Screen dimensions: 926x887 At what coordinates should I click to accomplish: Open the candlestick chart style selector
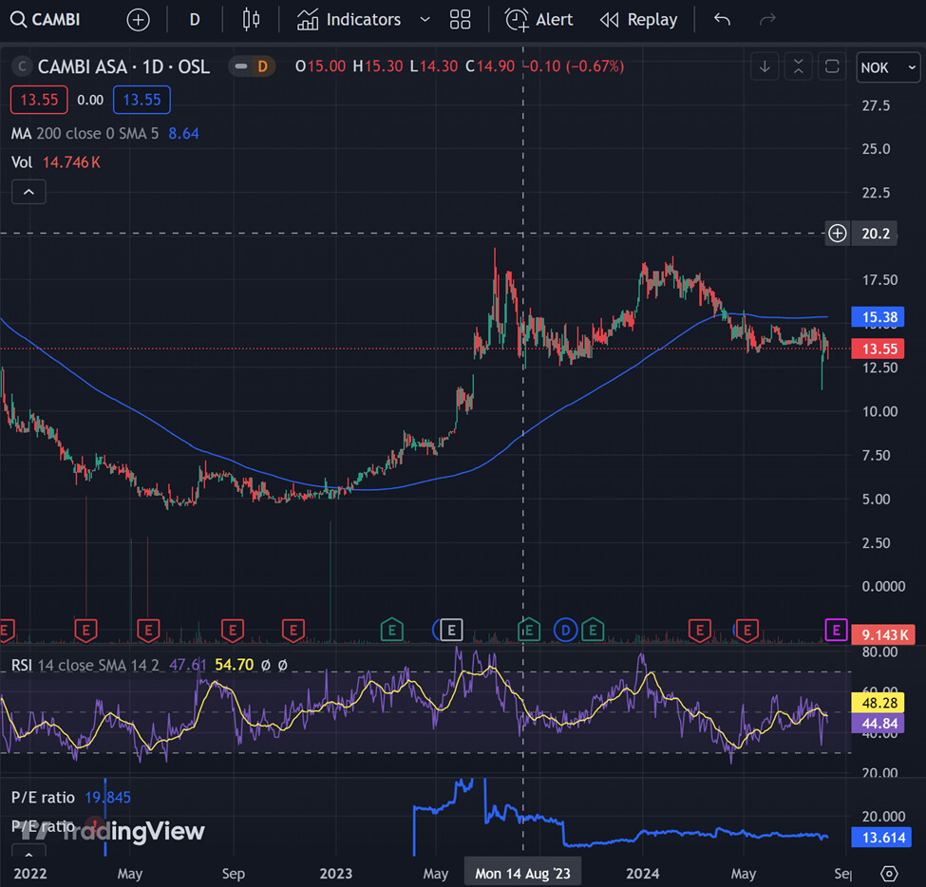point(251,20)
